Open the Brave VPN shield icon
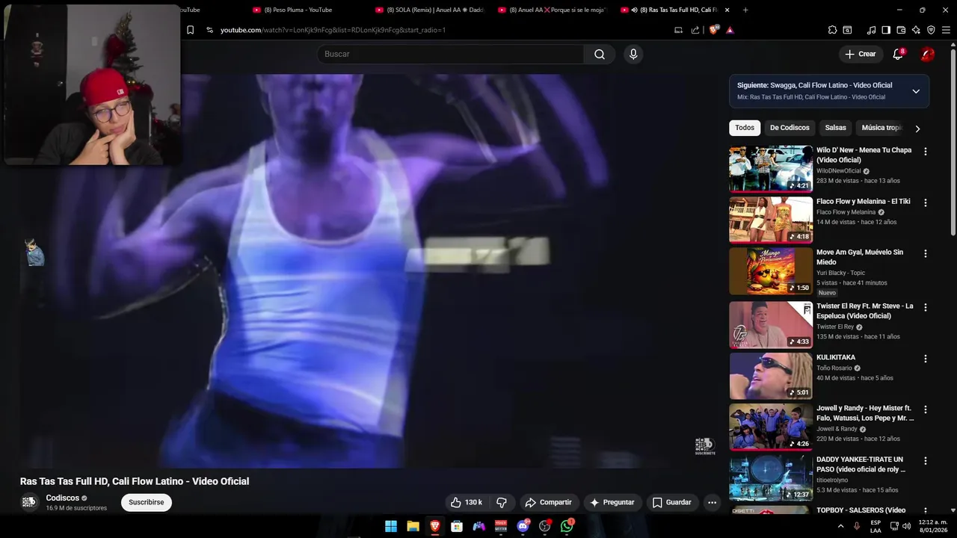 click(931, 30)
